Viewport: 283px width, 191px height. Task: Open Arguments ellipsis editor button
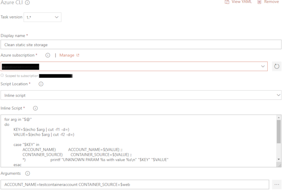tap(277, 185)
